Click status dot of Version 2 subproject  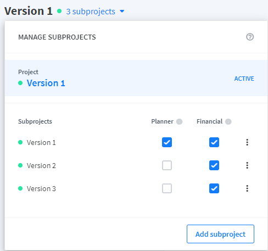coord(20,165)
